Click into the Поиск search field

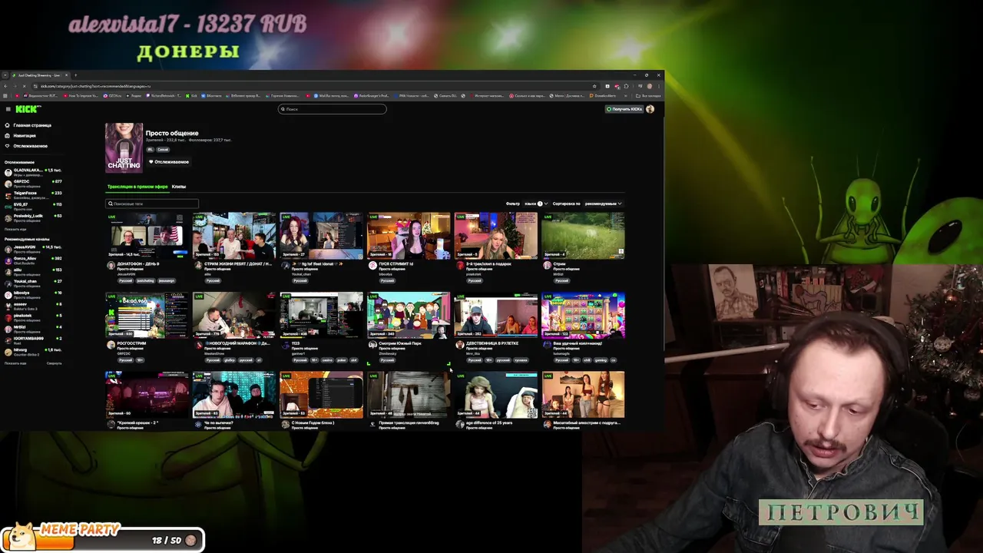333,109
